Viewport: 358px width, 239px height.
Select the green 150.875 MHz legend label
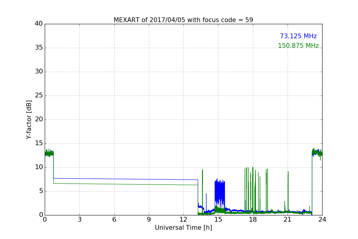(x=298, y=46)
